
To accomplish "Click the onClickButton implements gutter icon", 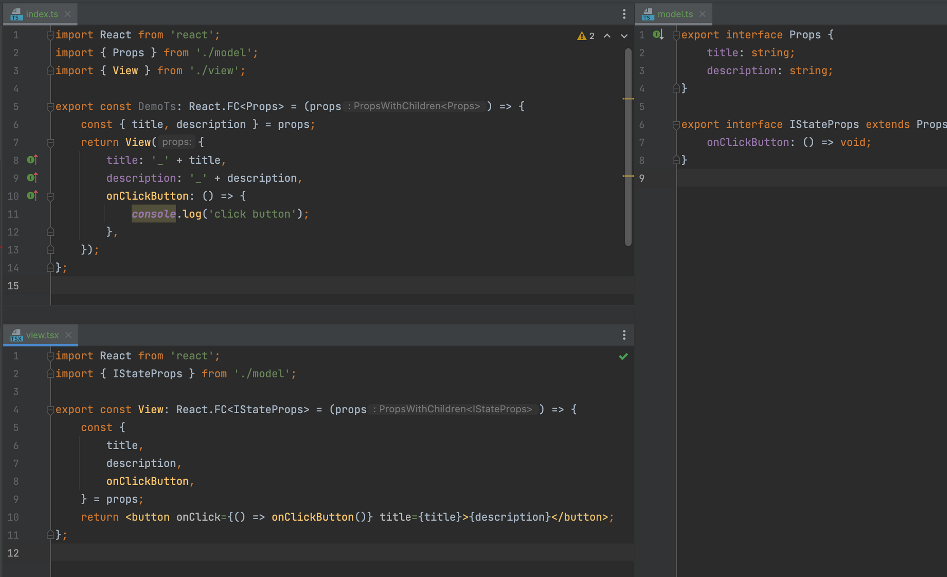I will click(32, 195).
